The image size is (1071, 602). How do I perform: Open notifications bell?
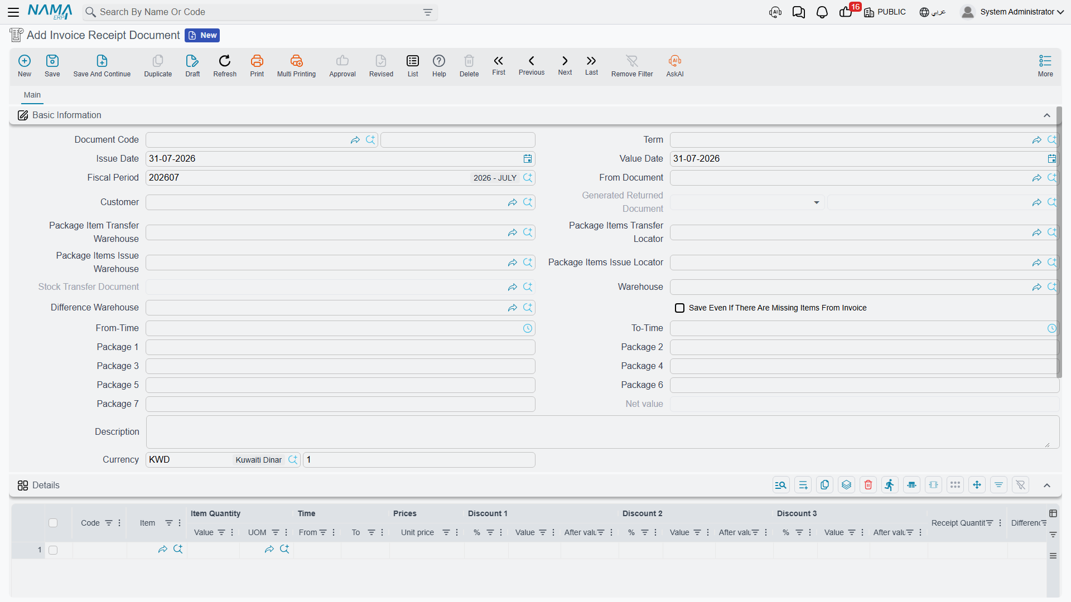coord(822,12)
